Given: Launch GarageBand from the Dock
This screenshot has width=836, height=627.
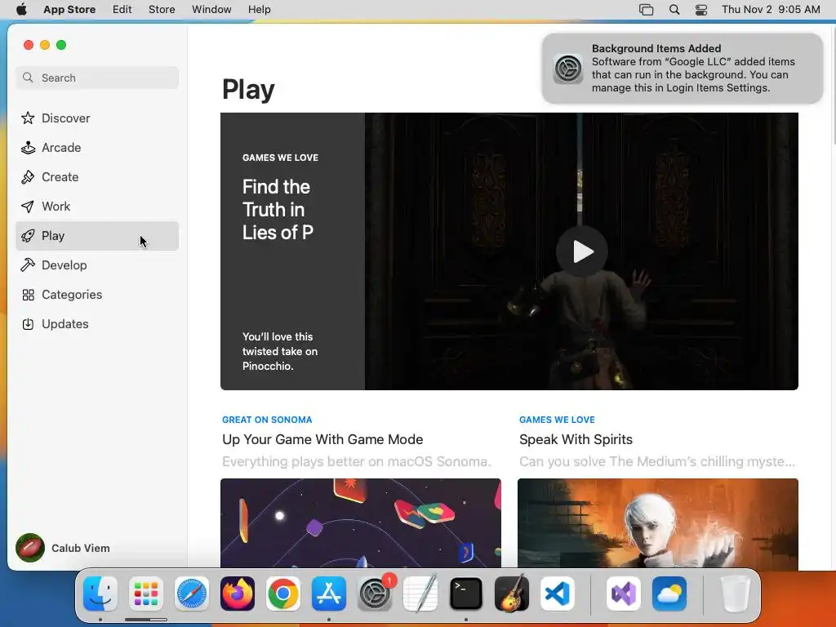Looking at the screenshot, I should click(512, 594).
